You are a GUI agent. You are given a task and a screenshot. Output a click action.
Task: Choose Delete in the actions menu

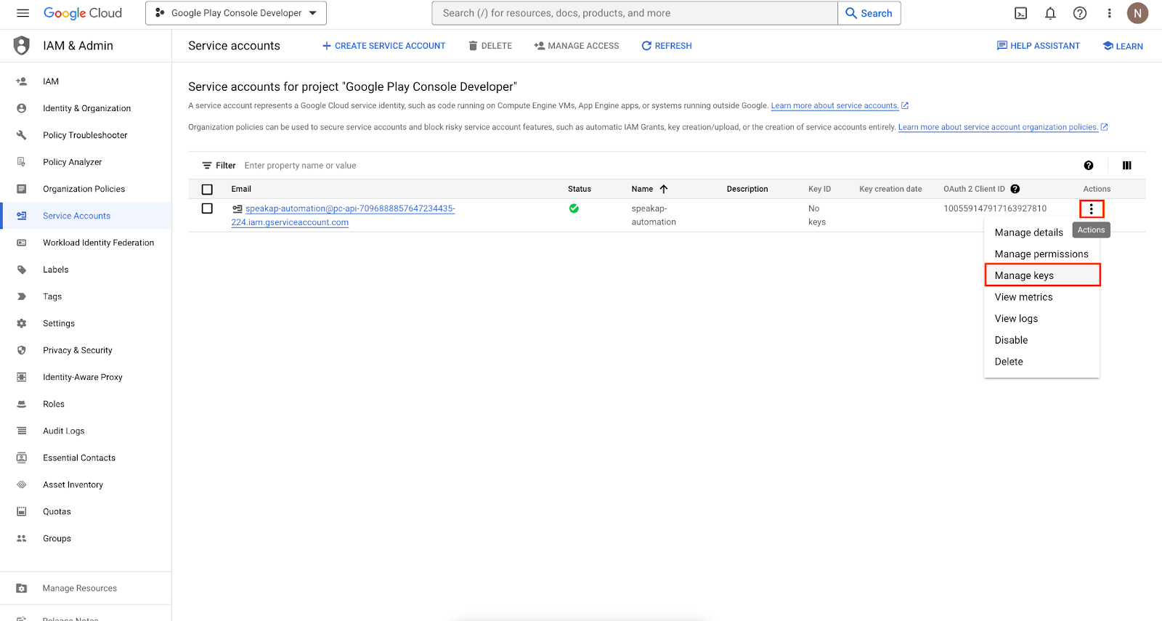(x=1041, y=362)
